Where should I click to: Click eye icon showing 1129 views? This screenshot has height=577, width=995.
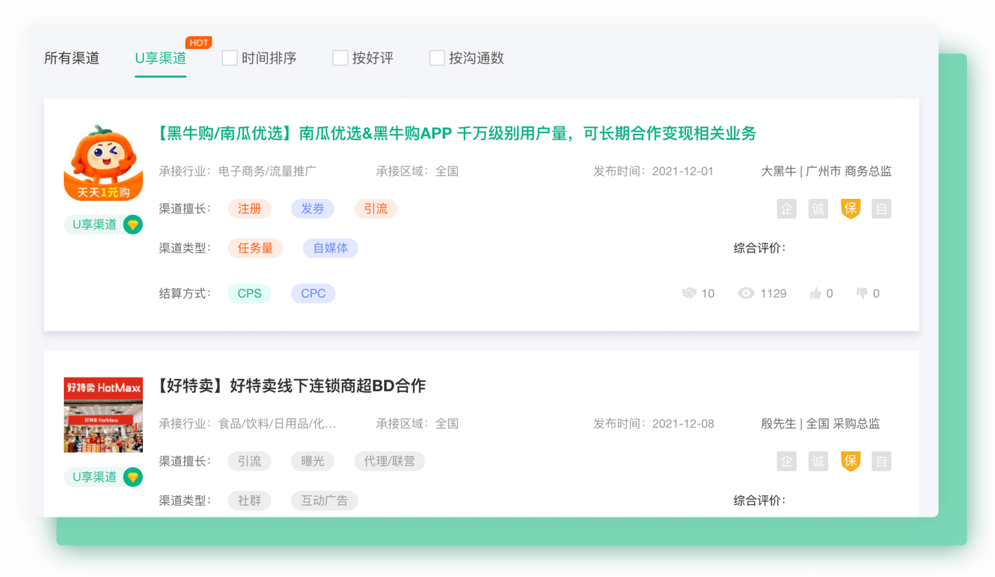746,293
